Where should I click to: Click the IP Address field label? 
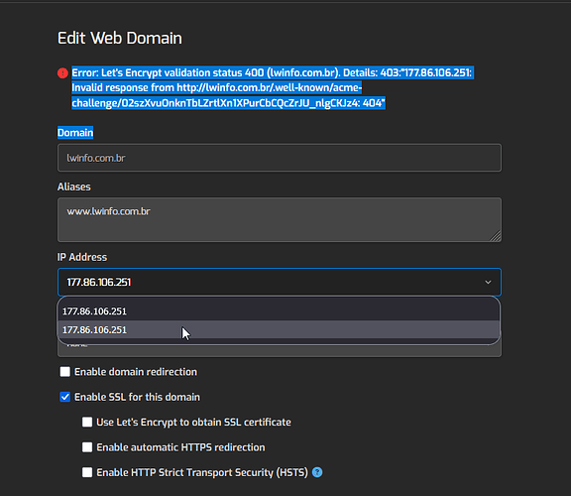click(x=82, y=257)
